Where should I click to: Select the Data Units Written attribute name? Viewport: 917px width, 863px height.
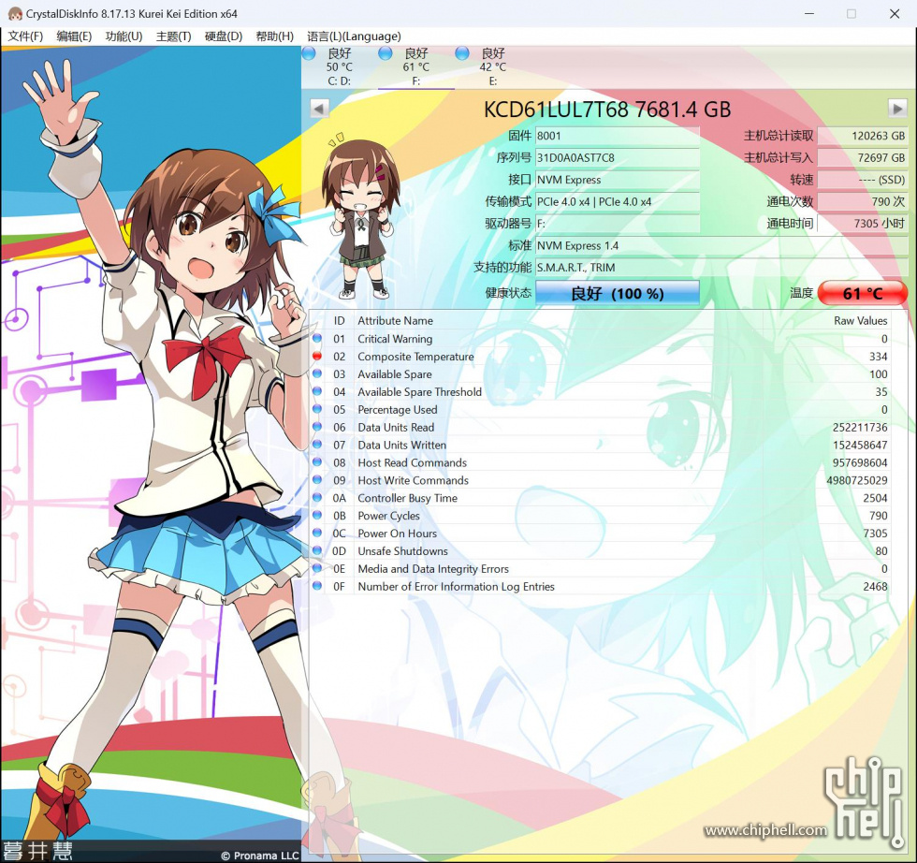point(401,445)
